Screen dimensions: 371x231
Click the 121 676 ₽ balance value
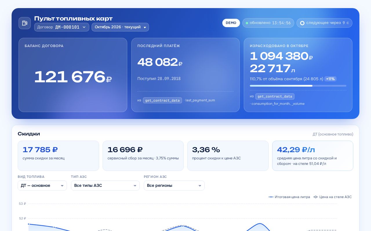tap(73, 77)
